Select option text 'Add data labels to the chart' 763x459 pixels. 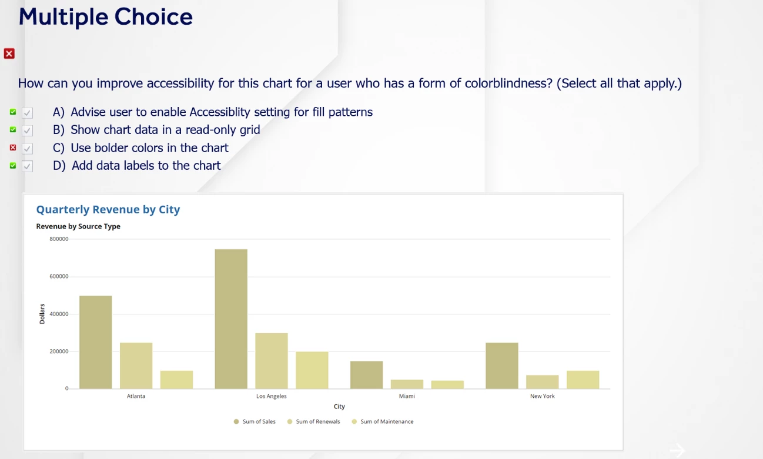coord(146,166)
